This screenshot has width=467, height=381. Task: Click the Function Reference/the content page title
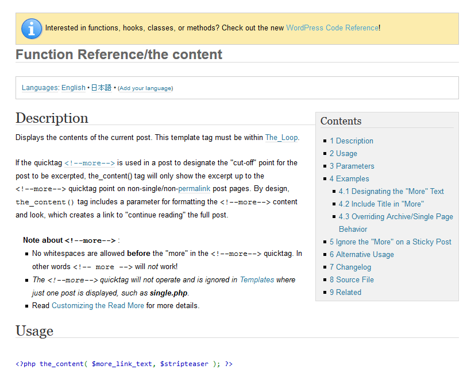pos(119,55)
